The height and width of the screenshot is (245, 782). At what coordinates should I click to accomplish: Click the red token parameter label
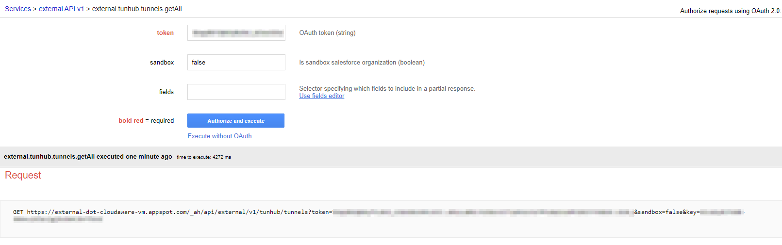click(x=165, y=33)
